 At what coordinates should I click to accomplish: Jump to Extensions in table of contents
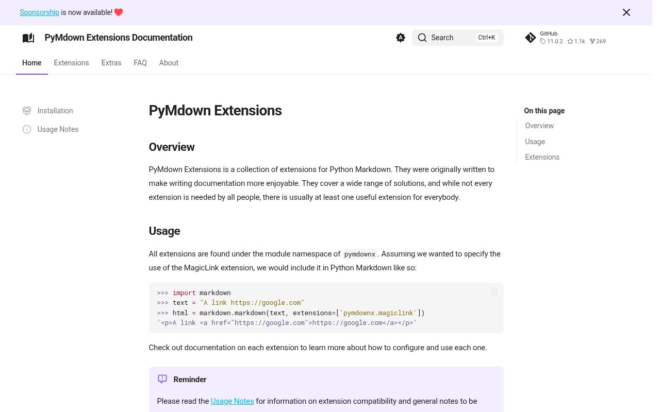tap(542, 157)
